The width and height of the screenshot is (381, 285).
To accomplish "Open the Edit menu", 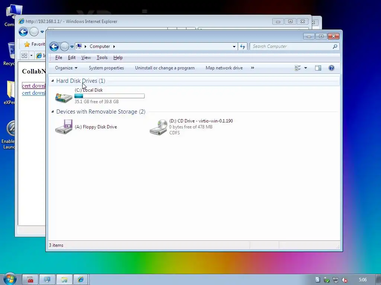I will click(72, 58).
